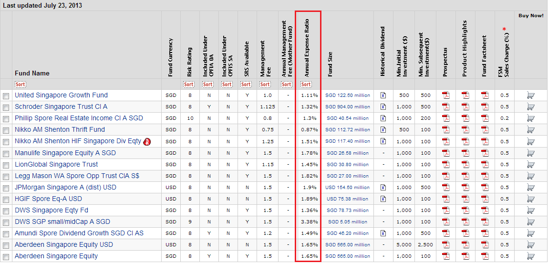
Task: View historical dividend info for Phillip Spore Real Estate
Action: pos(383,118)
